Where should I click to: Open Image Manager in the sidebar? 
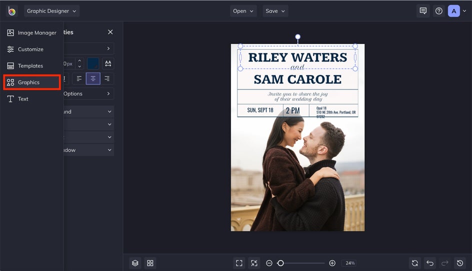pyautogui.click(x=31, y=33)
